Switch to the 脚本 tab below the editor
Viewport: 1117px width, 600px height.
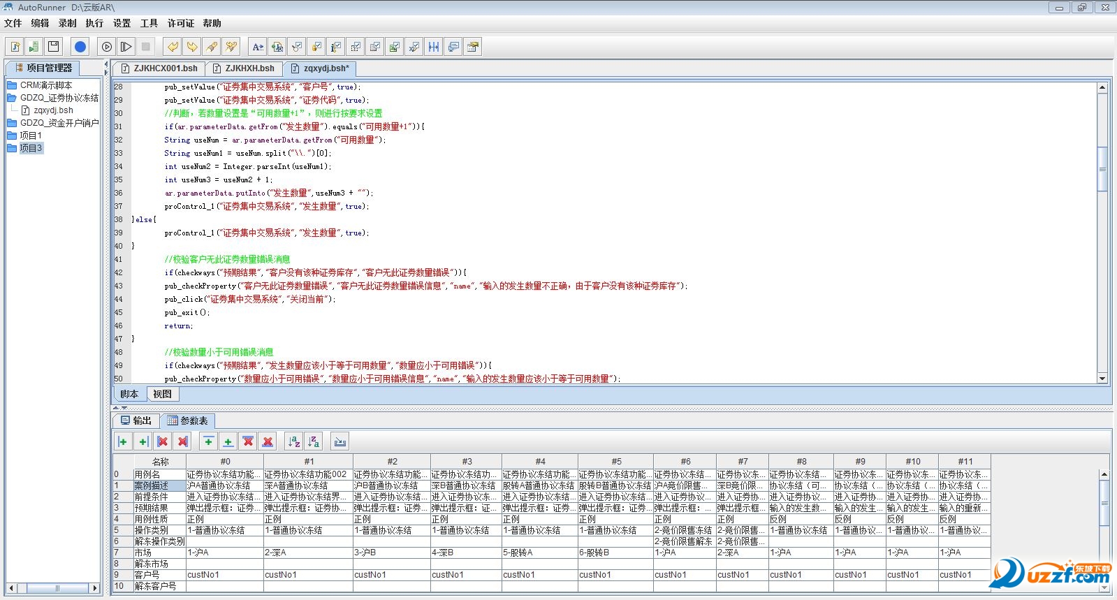click(129, 394)
